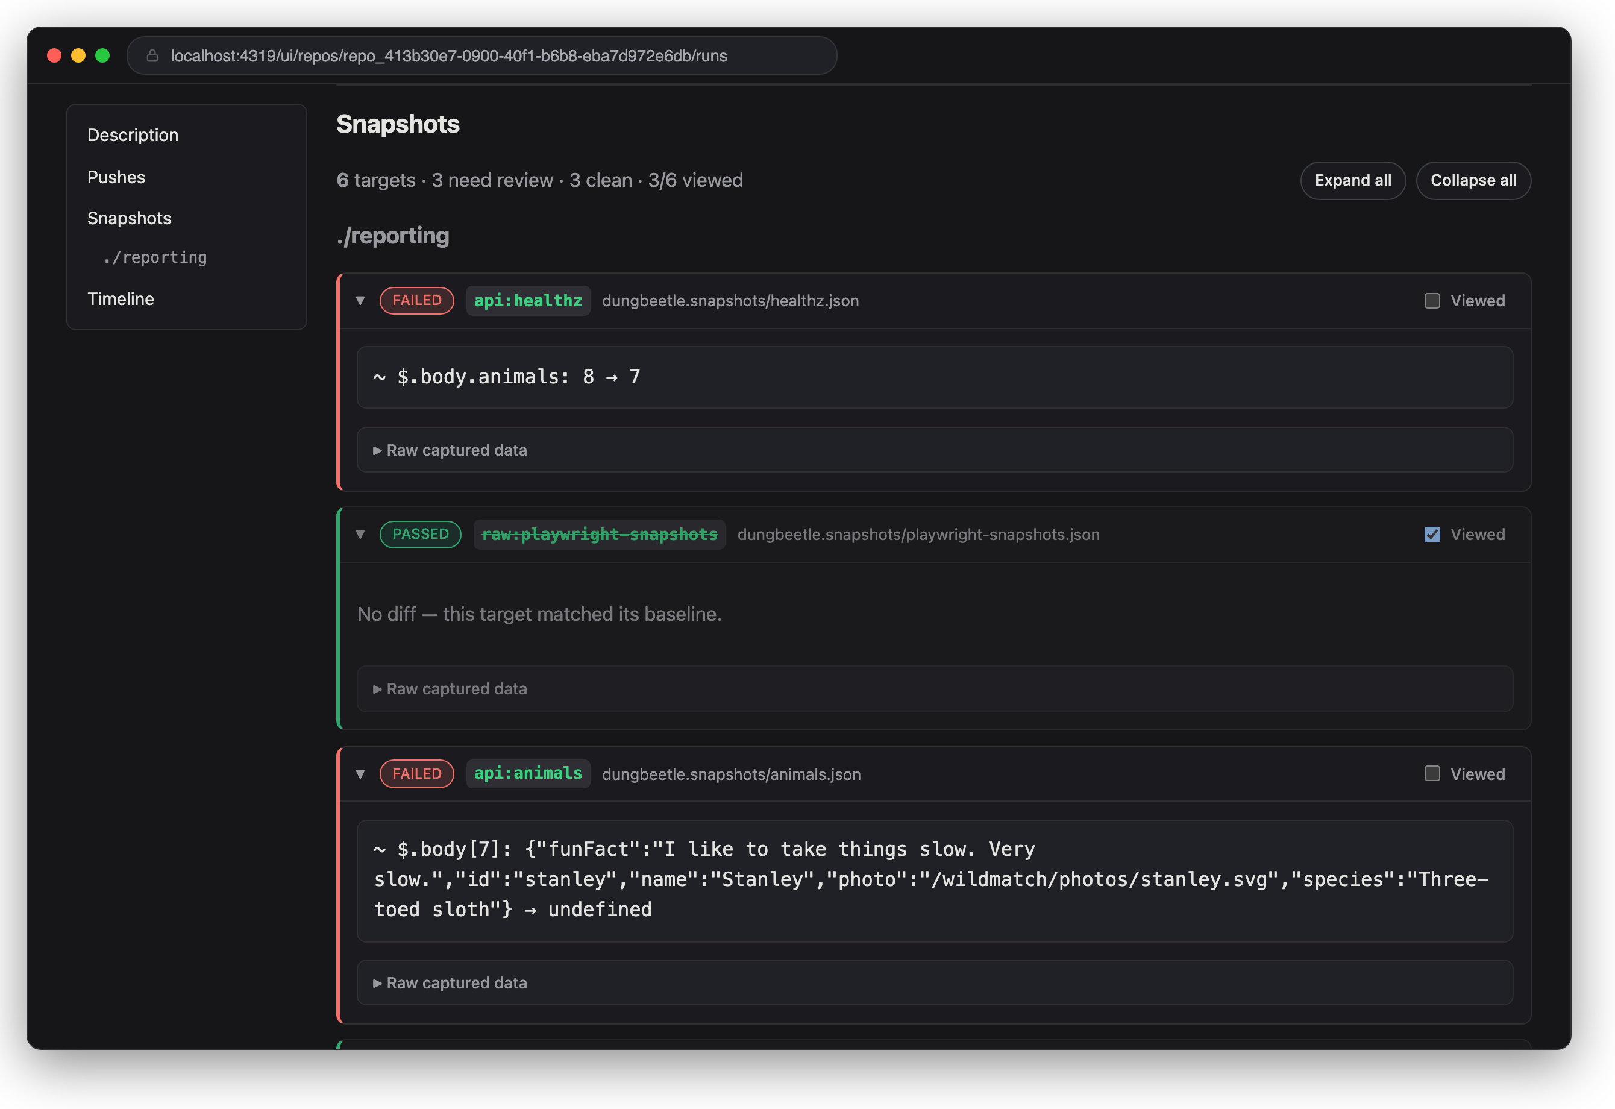Uncheck Viewed for raw:playwright-snapshots
The image size is (1615, 1109).
[1432, 535]
